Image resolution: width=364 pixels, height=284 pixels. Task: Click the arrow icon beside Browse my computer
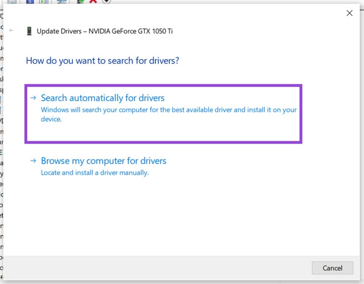33,161
